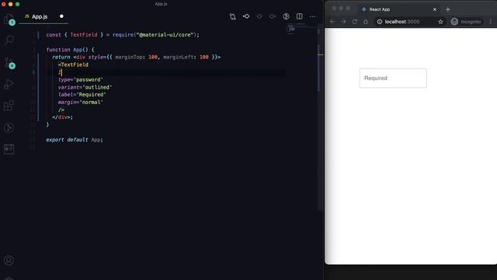
Task: Click the editor vertical scrollbar
Action: coord(320,117)
